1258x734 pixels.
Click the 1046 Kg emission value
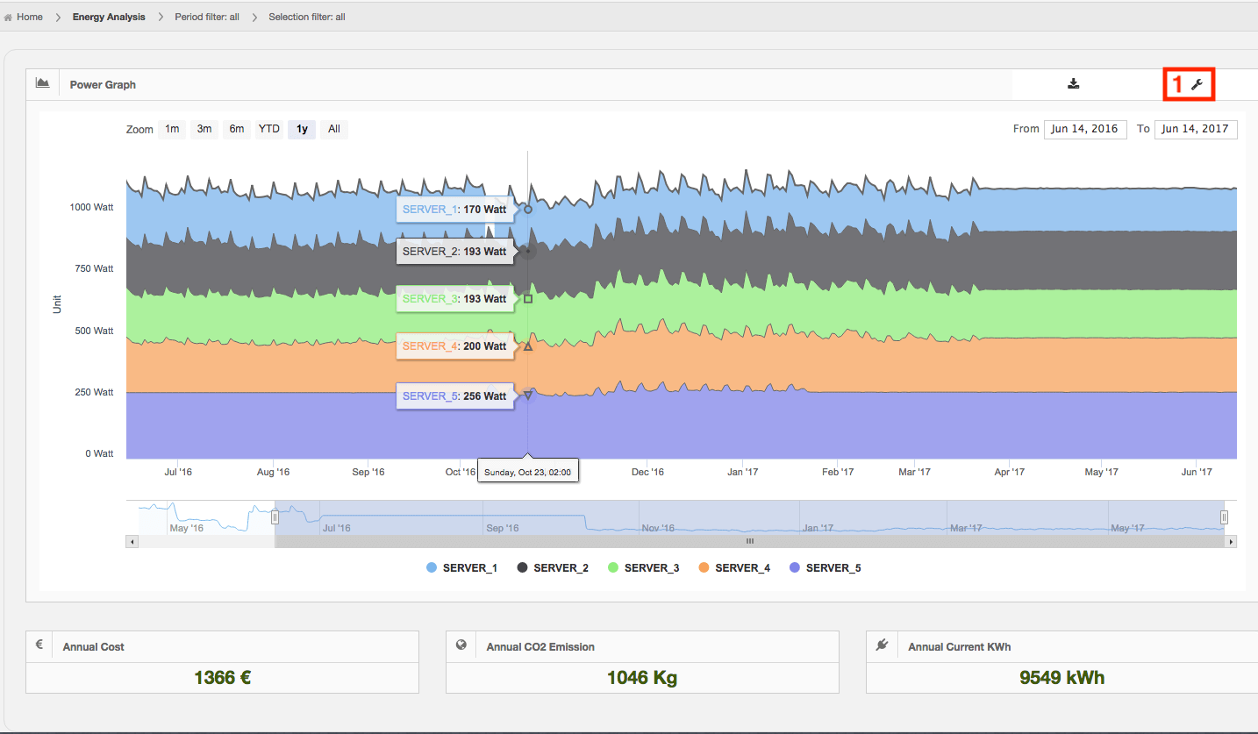(x=642, y=677)
